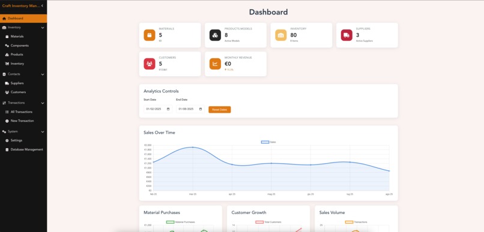Click the Inventory item icon under Products
The width and height of the screenshot is (484, 232).
click(7, 64)
